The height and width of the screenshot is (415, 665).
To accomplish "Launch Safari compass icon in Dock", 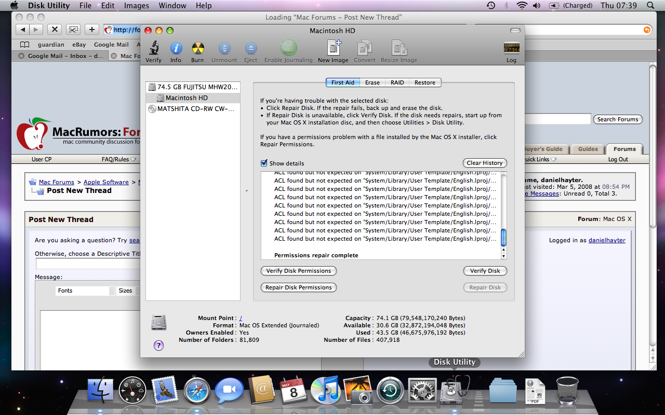I will coord(196,390).
